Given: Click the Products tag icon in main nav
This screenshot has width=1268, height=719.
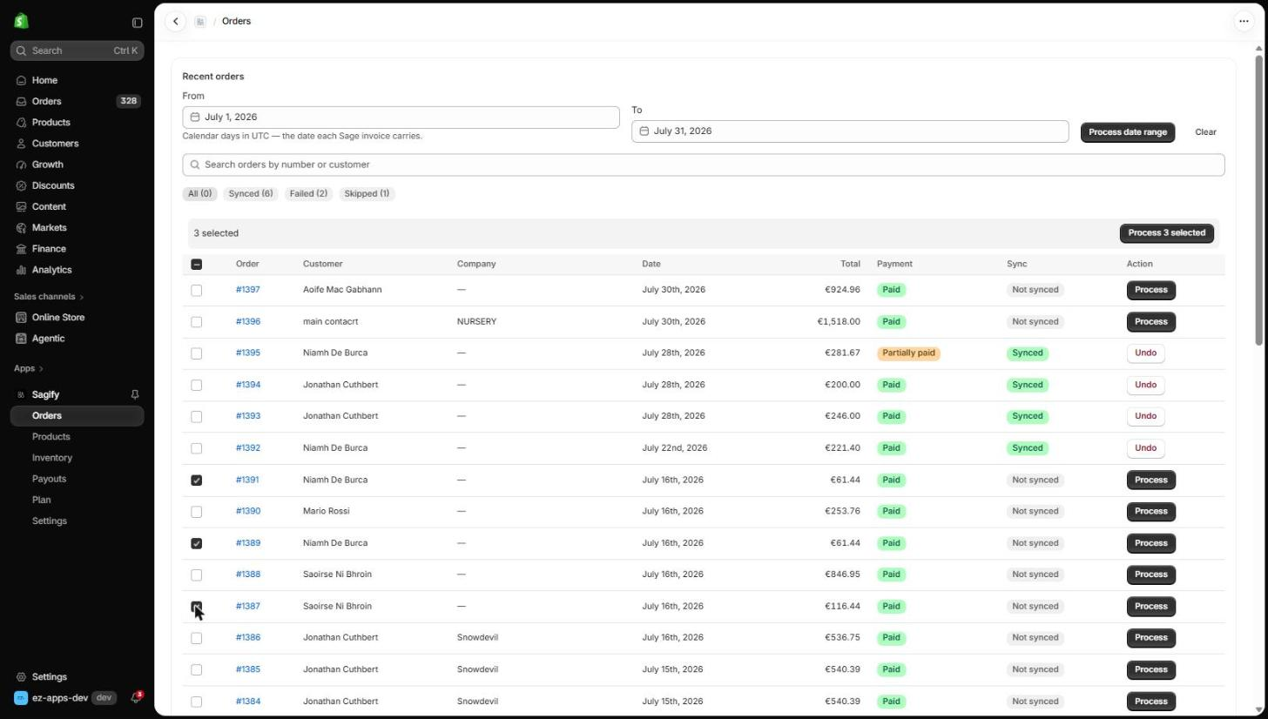Looking at the screenshot, I should click(x=22, y=123).
